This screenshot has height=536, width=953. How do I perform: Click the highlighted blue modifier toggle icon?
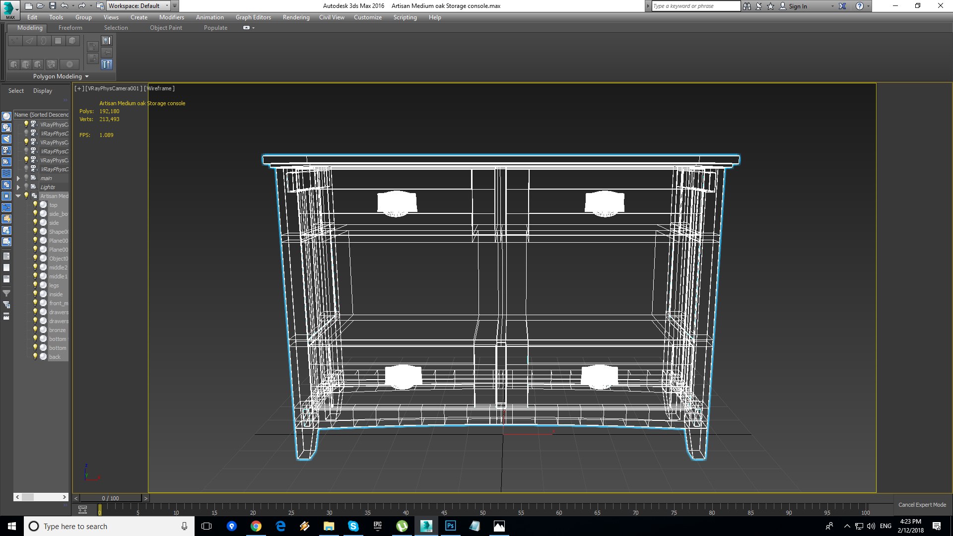pyautogui.click(x=107, y=64)
